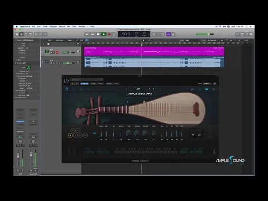Open the Main panel icon in Ample plugin
Image resolution: width=268 pixels, height=201 pixels.
tap(66, 89)
